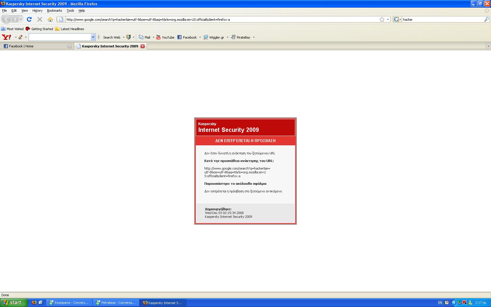This screenshot has height=307, width=491.
Task: Open Wiggler.gr toolbar bookmark
Action: 214,37
